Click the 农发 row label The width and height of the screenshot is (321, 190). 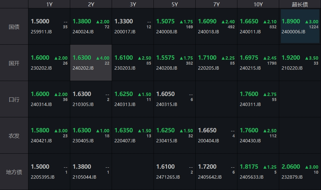pyautogui.click(x=14, y=136)
